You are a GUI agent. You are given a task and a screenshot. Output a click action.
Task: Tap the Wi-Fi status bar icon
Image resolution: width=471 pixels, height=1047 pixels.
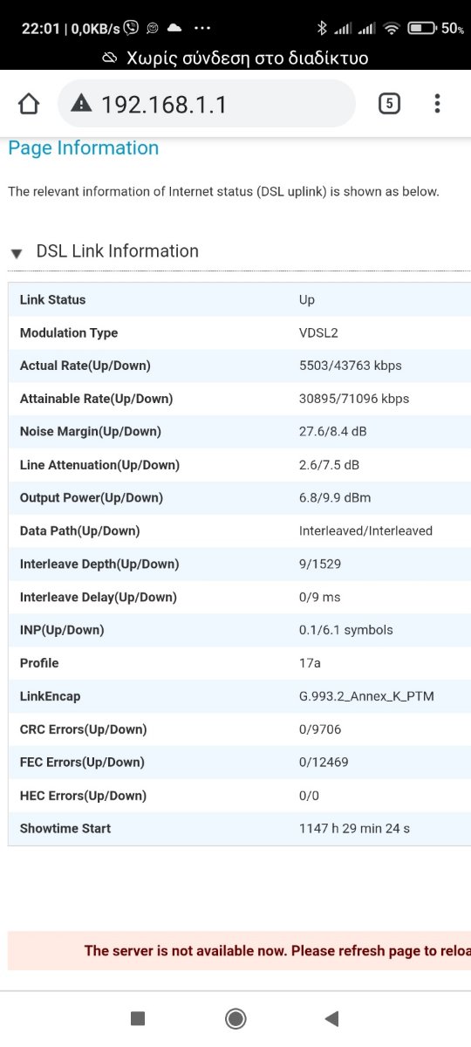tap(391, 29)
